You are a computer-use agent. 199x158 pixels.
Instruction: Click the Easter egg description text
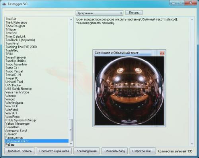coord(127,21)
